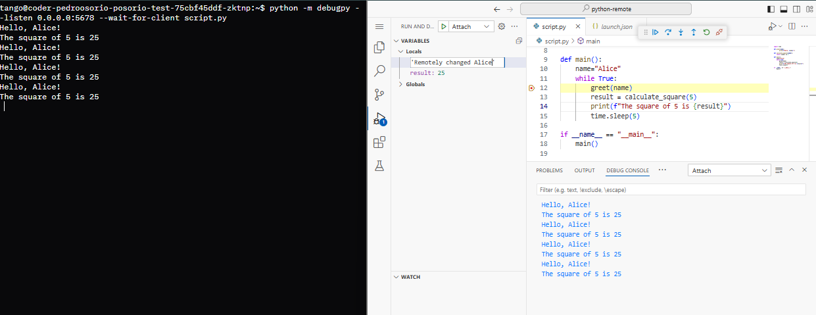The width and height of the screenshot is (816, 315).
Task: Click the 'RUN AND D...' sidebar title
Action: tap(418, 26)
